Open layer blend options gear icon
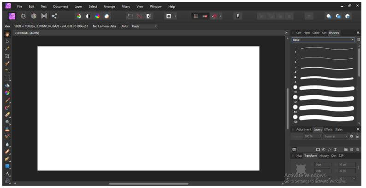The height and width of the screenshot is (188, 366). point(352,137)
